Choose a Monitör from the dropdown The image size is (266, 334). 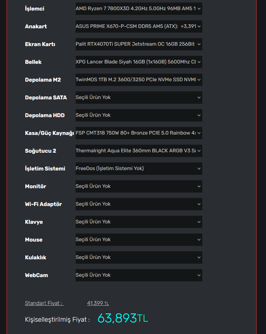(x=139, y=186)
